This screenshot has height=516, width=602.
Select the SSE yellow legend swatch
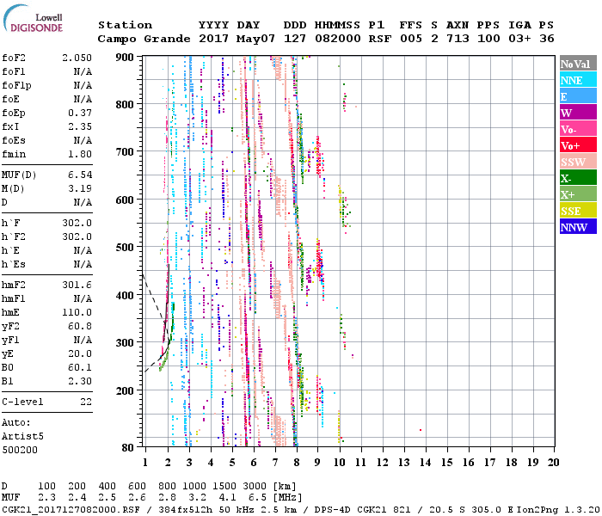[x=577, y=211]
